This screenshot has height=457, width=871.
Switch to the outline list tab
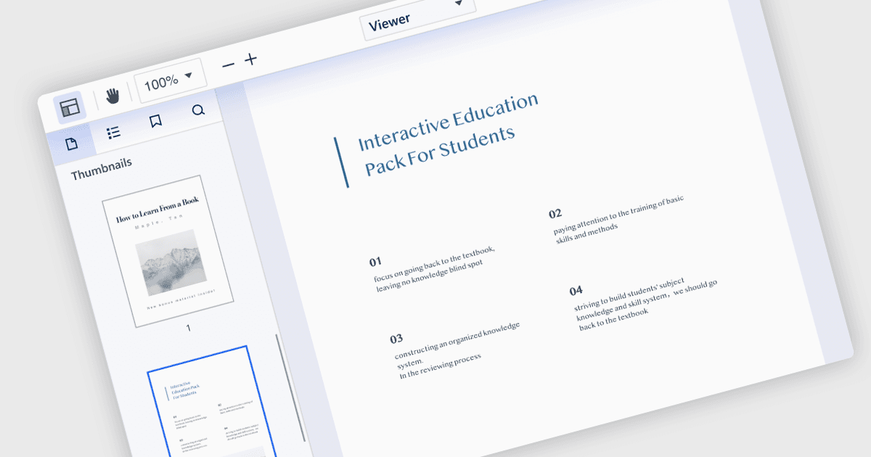tap(113, 132)
